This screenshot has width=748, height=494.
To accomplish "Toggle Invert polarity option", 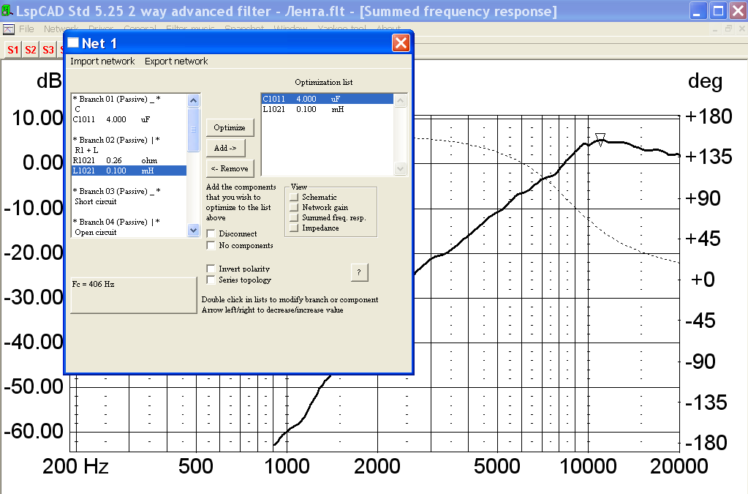I will [211, 269].
